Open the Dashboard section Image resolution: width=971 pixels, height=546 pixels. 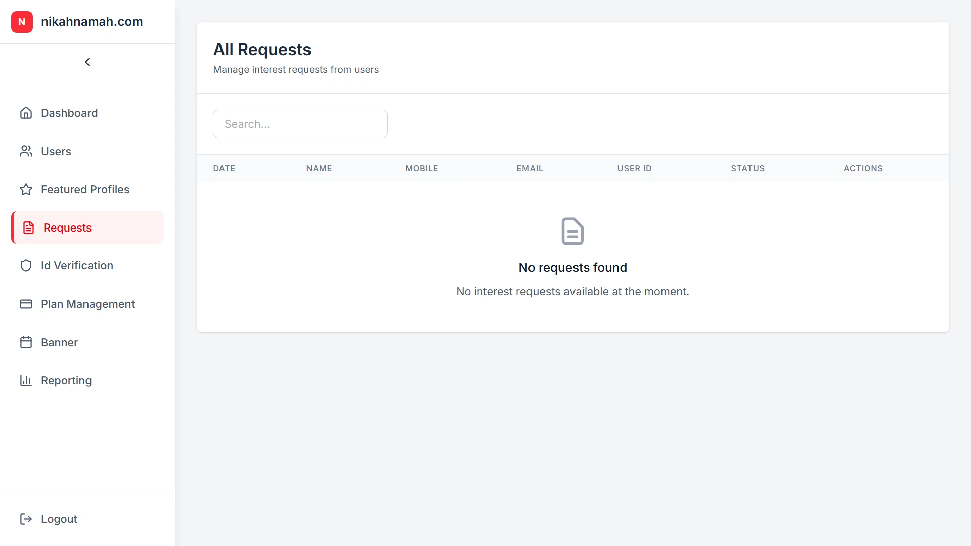click(x=69, y=113)
